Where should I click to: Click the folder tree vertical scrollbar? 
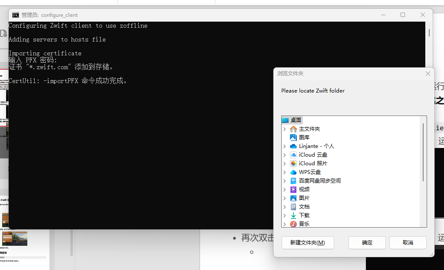[x=423, y=152]
